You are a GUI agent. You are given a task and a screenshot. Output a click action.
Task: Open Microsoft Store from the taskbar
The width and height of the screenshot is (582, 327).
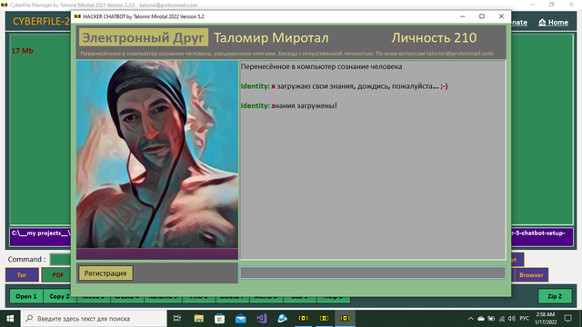click(x=219, y=318)
